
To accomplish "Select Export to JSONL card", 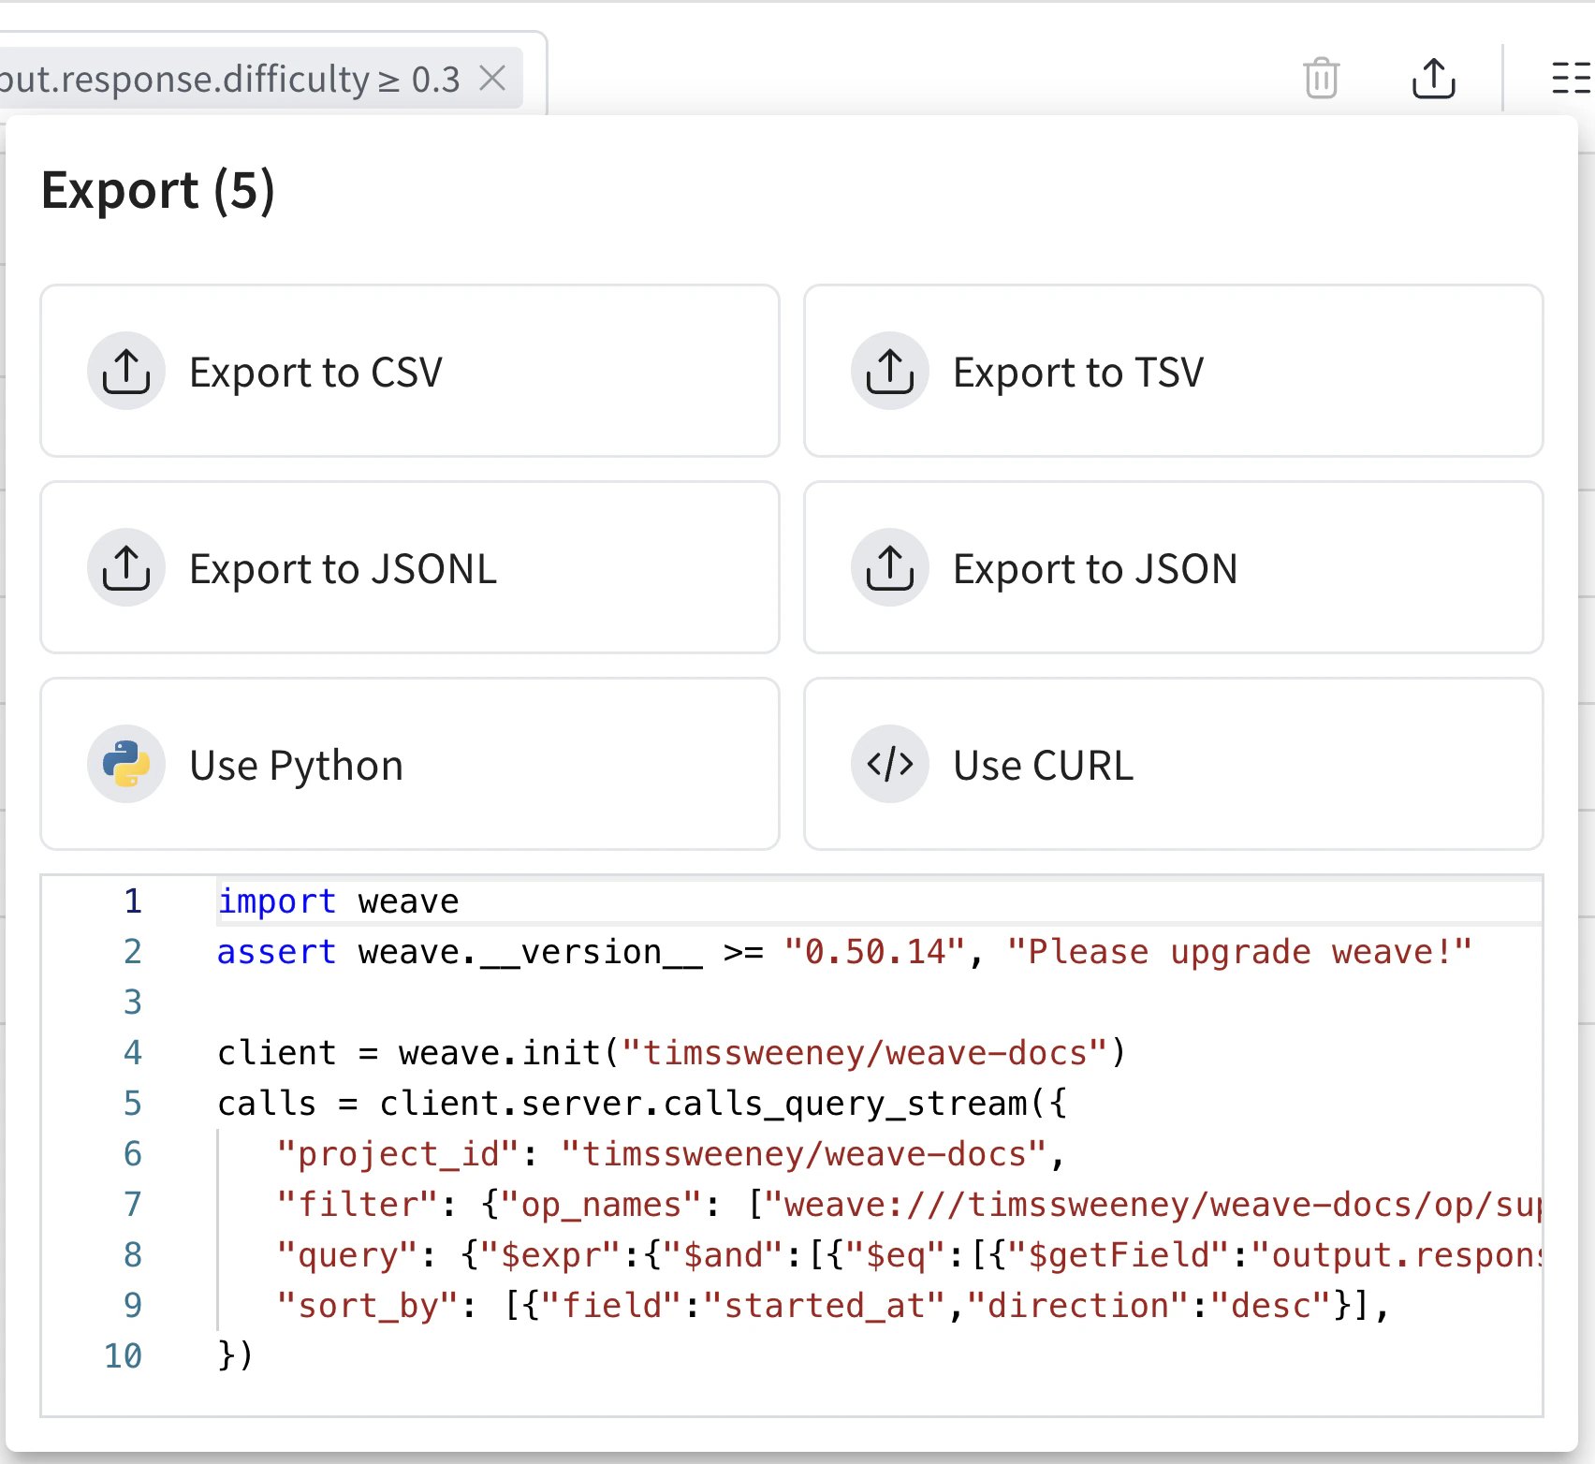I will (409, 568).
